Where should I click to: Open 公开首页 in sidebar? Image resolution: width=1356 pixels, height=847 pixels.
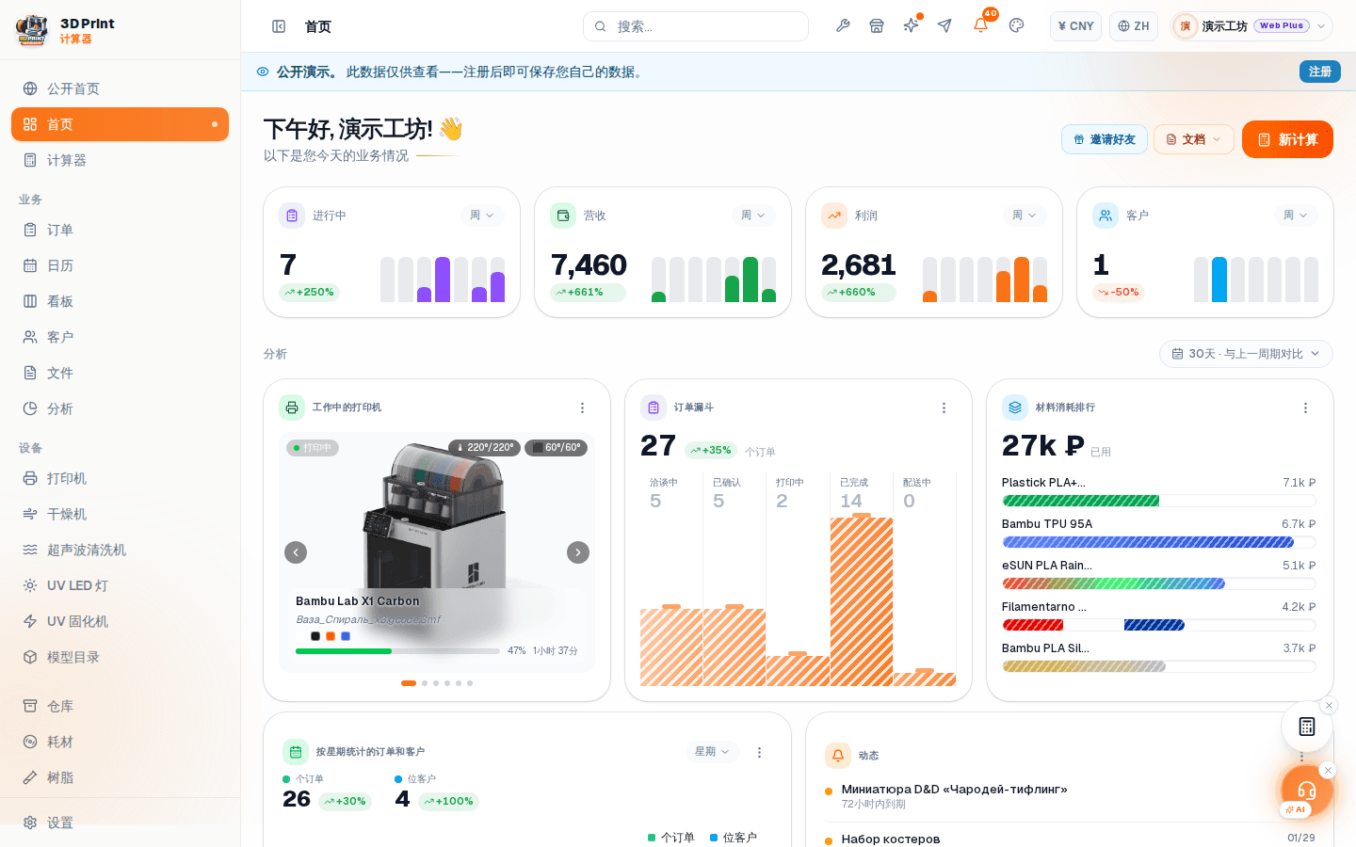click(x=120, y=88)
